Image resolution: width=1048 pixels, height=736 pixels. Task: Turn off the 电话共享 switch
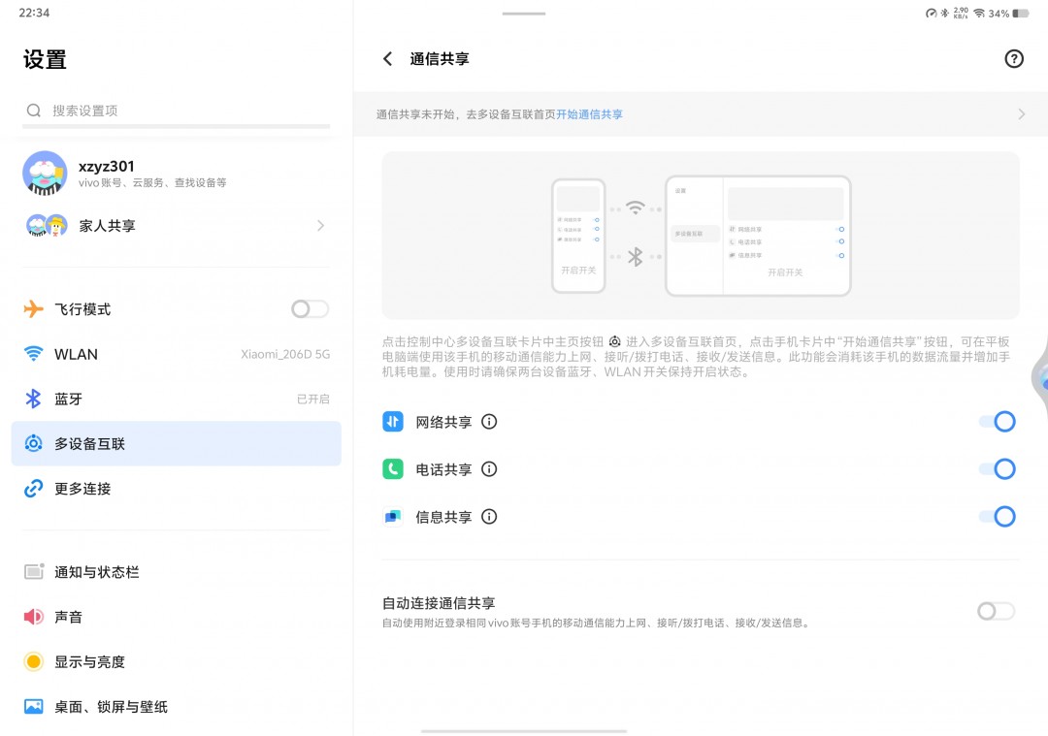click(x=997, y=469)
